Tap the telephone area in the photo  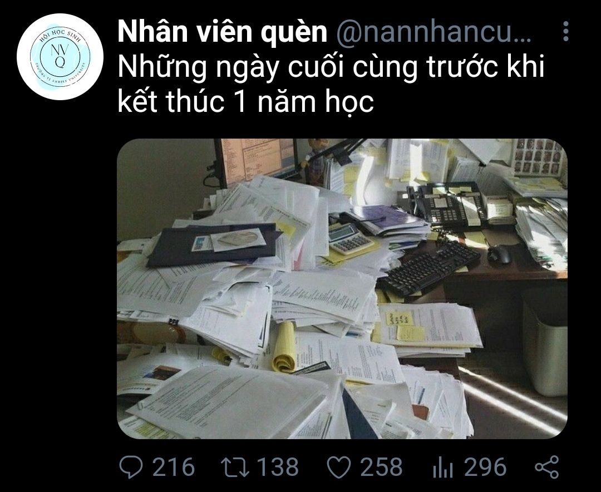(x=445, y=203)
